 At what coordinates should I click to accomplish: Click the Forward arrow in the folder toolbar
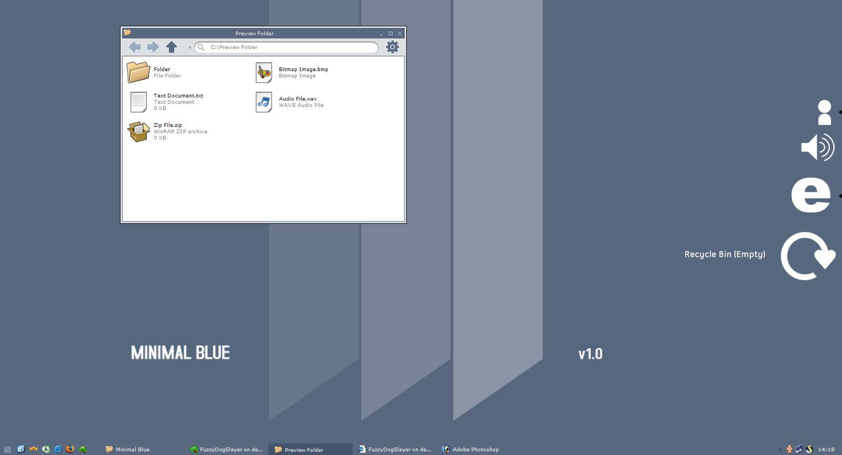153,47
